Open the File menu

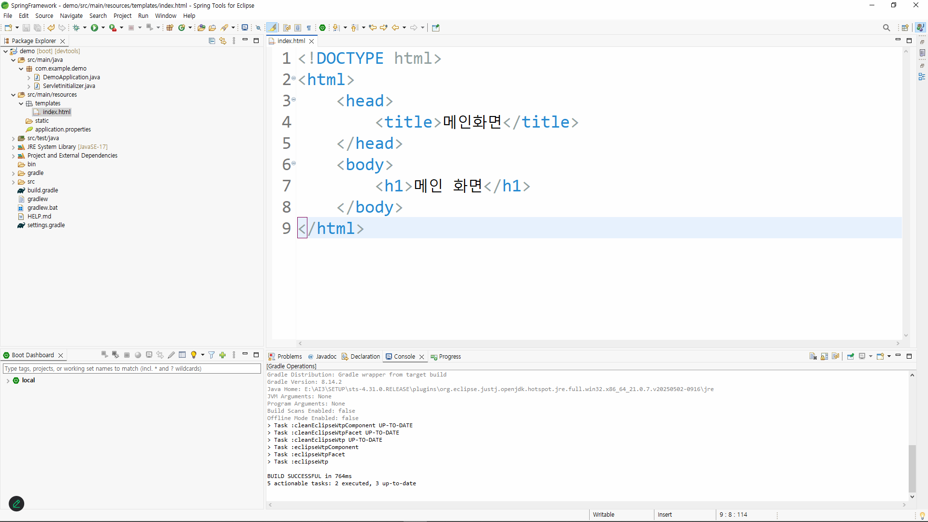[x=8, y=16]
